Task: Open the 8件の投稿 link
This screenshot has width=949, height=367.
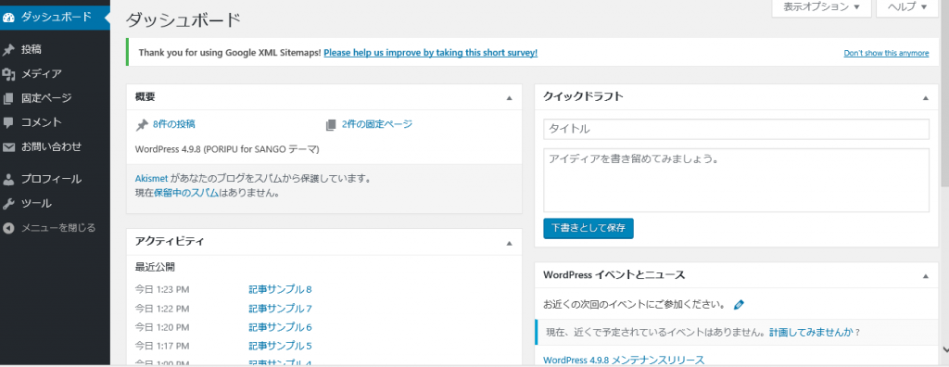Action: coord(173,125)
